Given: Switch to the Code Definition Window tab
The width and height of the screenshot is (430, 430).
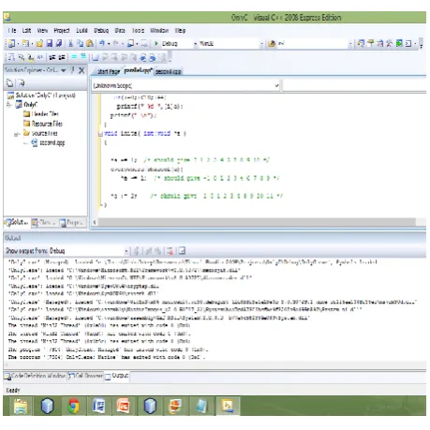Looking at the screenshot, I should [x=35, y=376].
